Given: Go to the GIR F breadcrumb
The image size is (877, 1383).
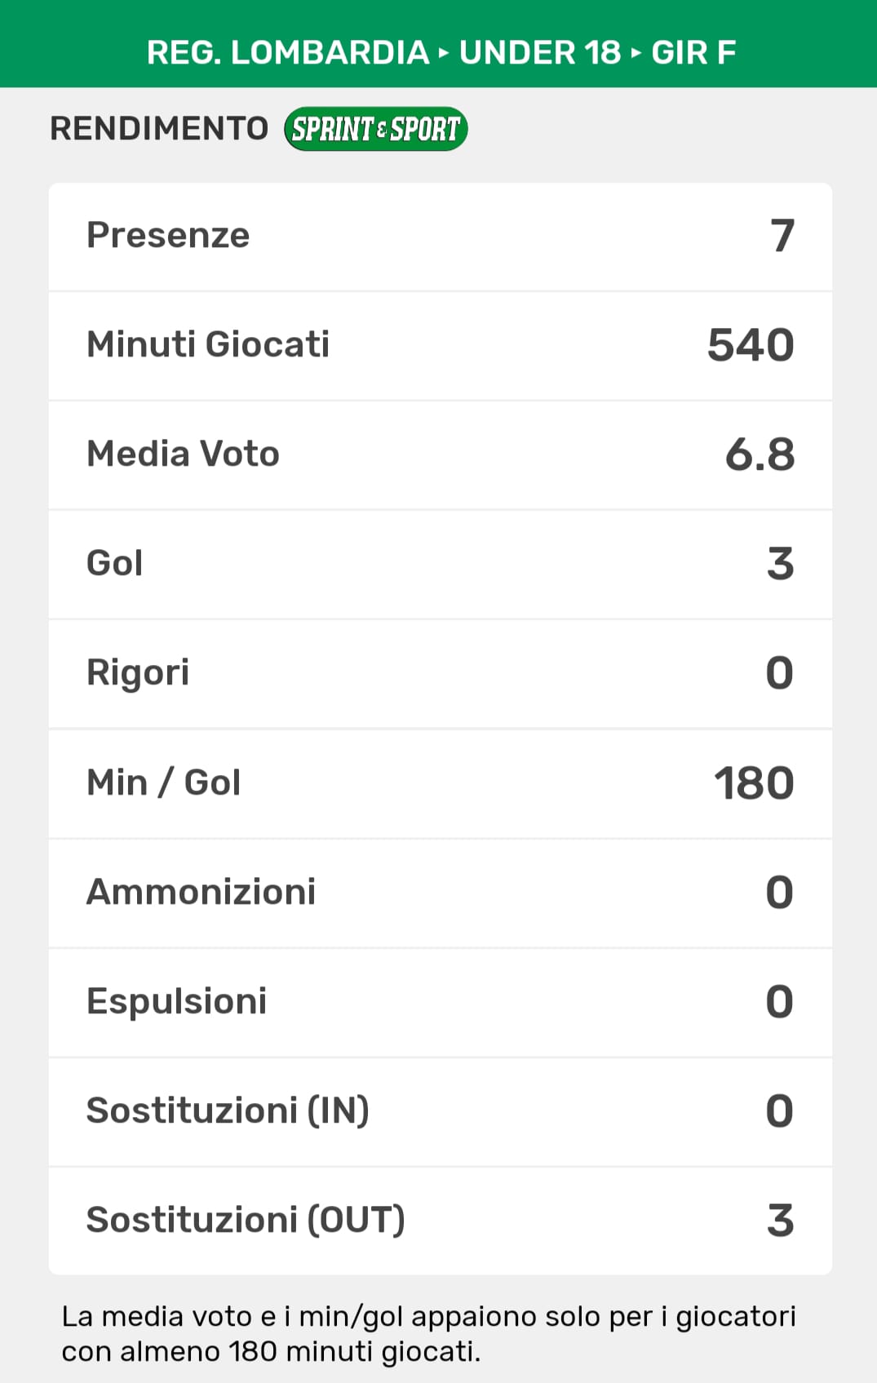Looking at the screenshot, I should [x=693, y=53].
